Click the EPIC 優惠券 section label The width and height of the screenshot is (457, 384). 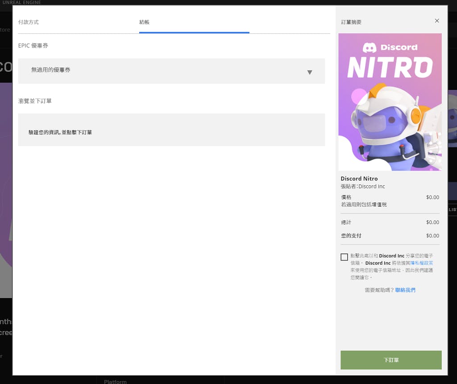click(33, 46)
